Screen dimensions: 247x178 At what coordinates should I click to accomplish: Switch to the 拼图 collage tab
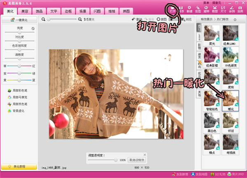click(128, 10)
